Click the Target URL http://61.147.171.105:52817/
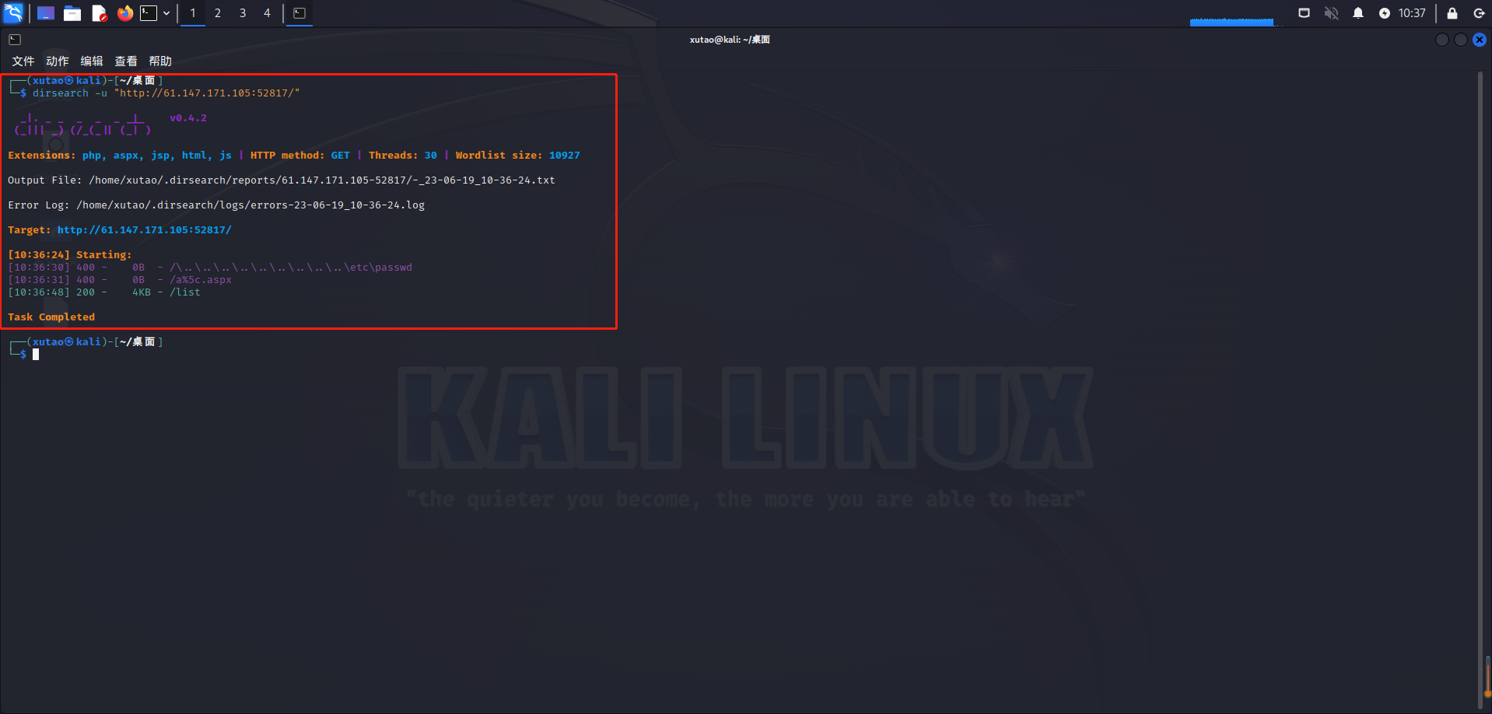This screenshot has width=1492, height=714. pyautogui.click(x=145, y=230)
